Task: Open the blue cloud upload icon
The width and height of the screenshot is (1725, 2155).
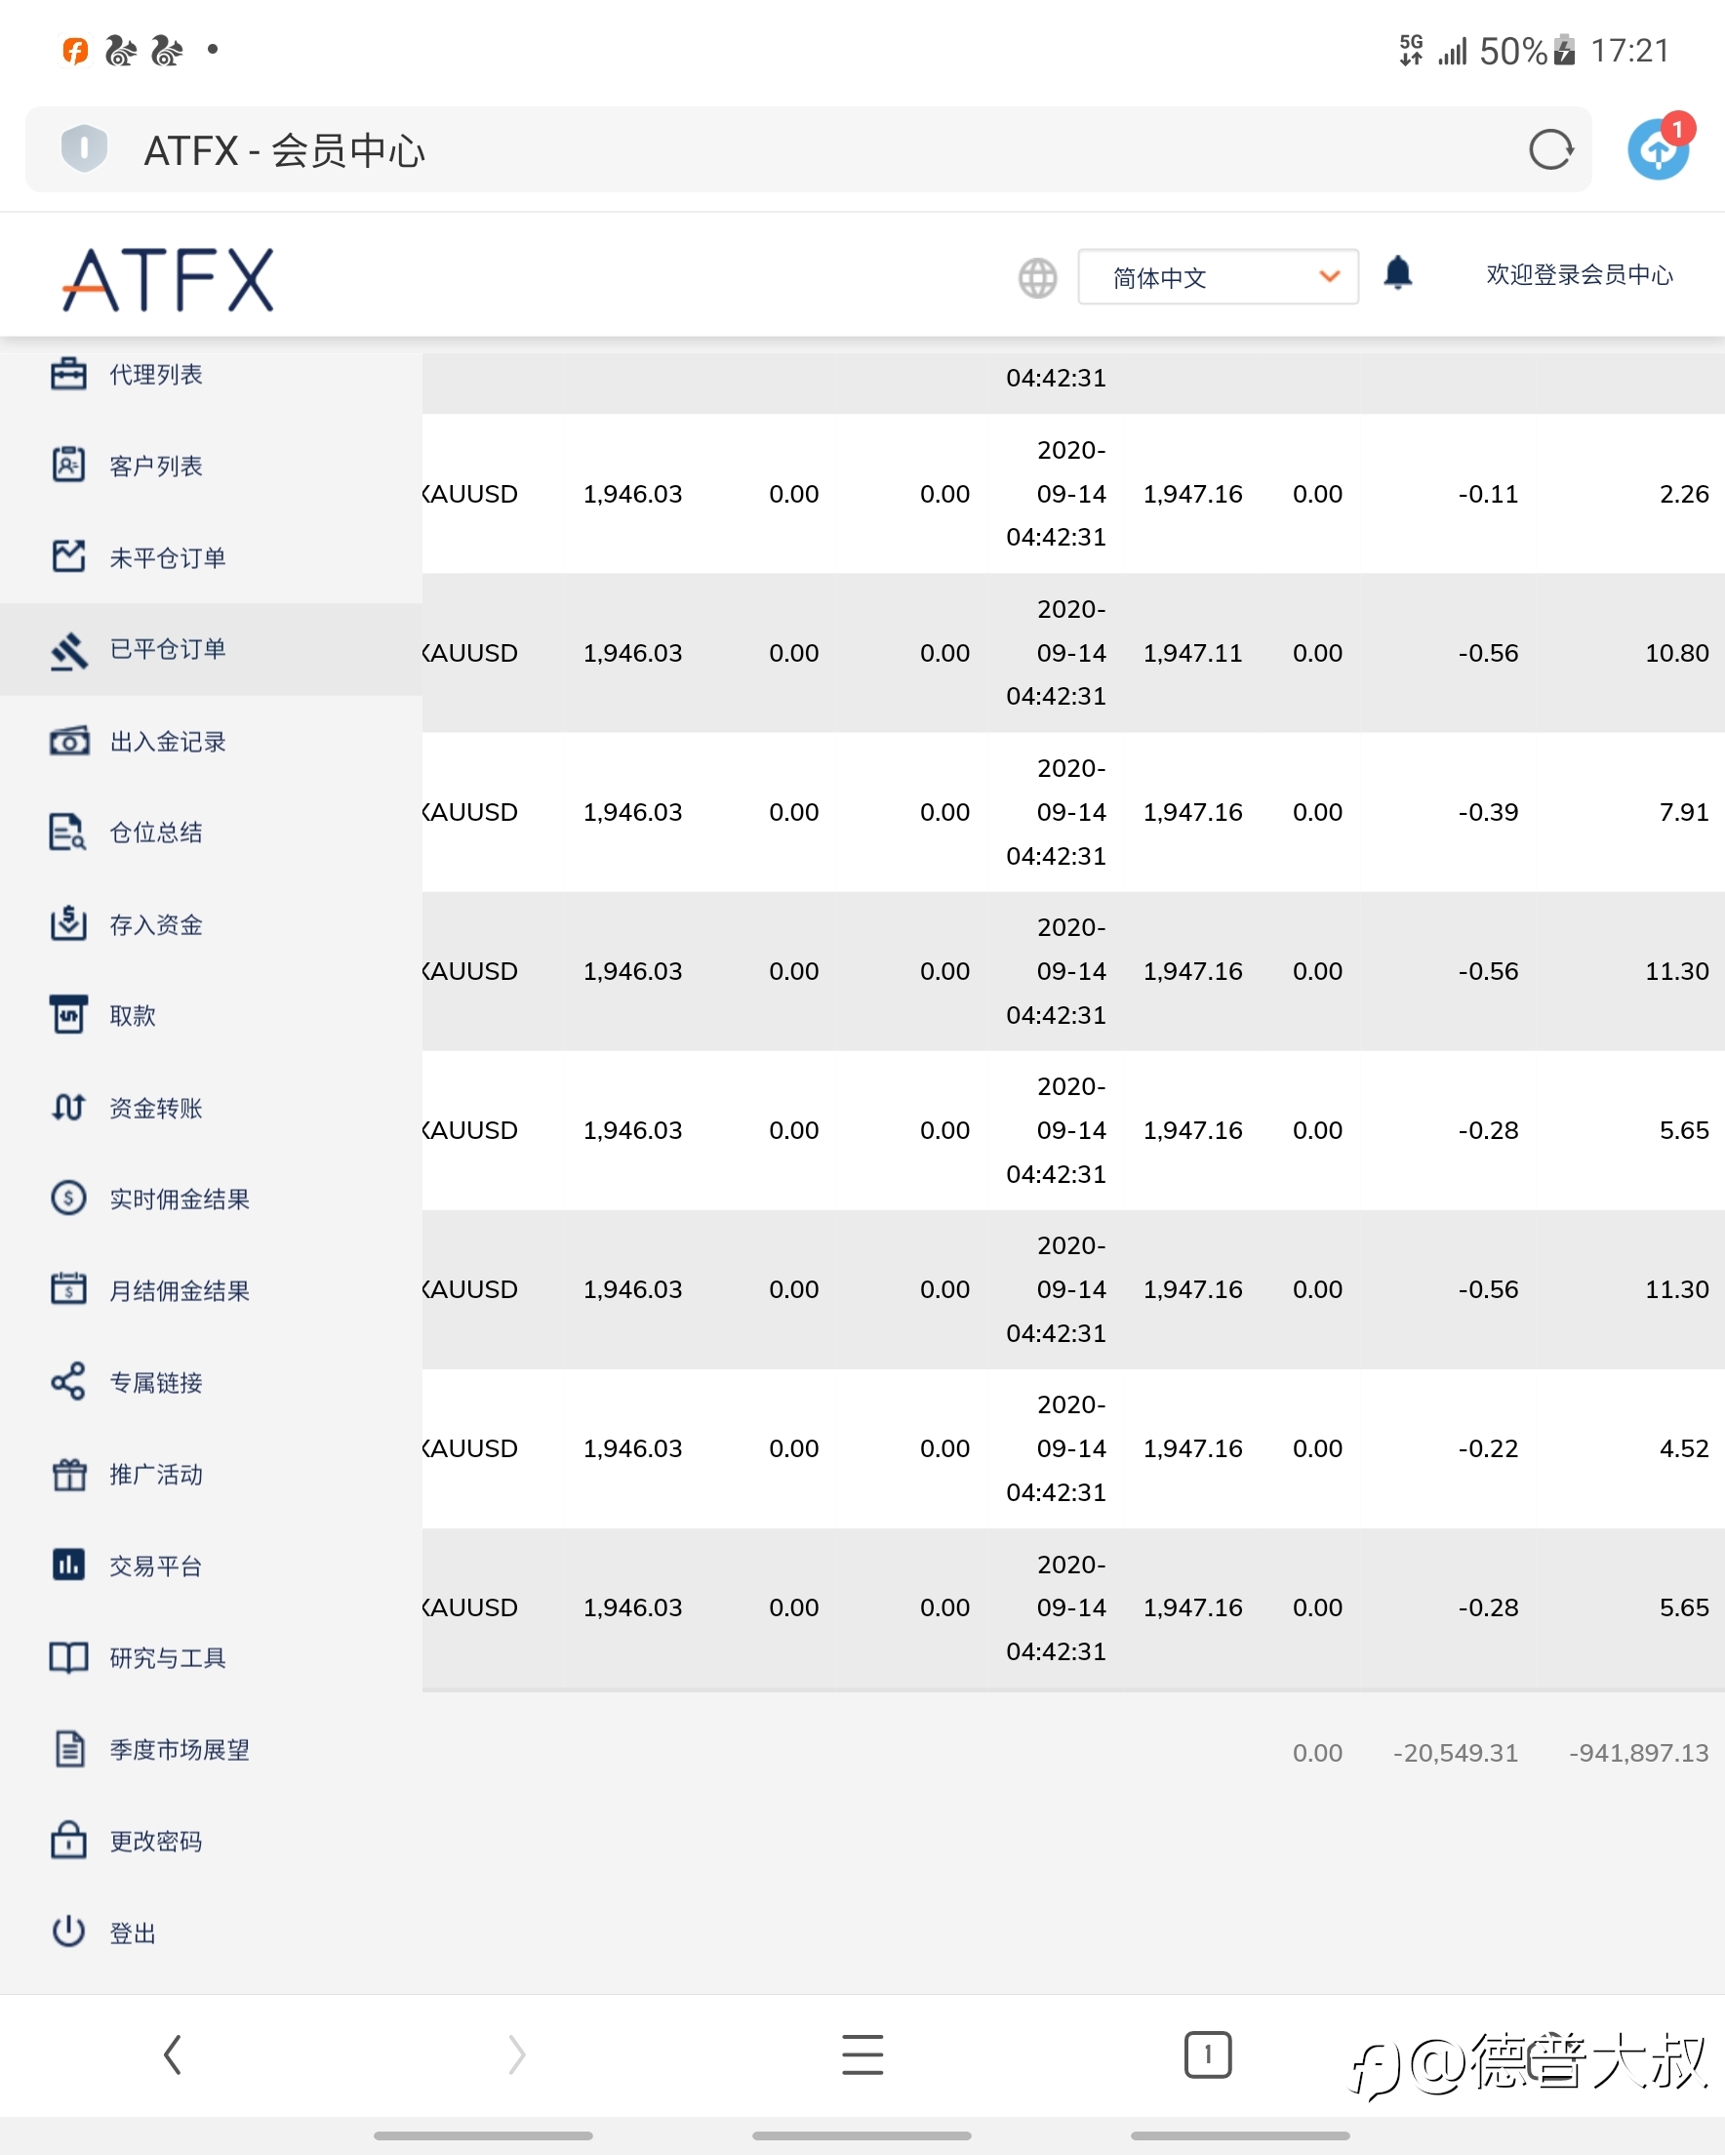Action: tap(1659, 148)
